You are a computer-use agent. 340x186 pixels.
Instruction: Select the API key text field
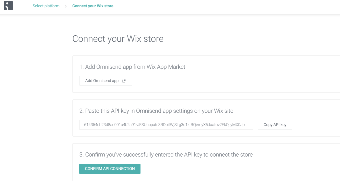(166, 124)
